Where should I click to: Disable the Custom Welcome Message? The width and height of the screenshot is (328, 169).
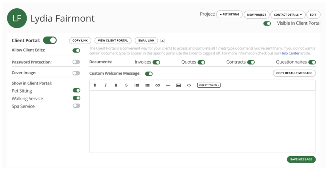[x=149, y=74]
